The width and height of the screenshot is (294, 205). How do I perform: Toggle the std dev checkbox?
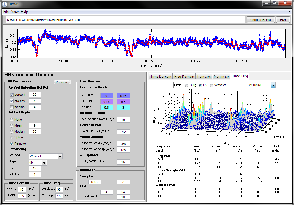[12, 101]
